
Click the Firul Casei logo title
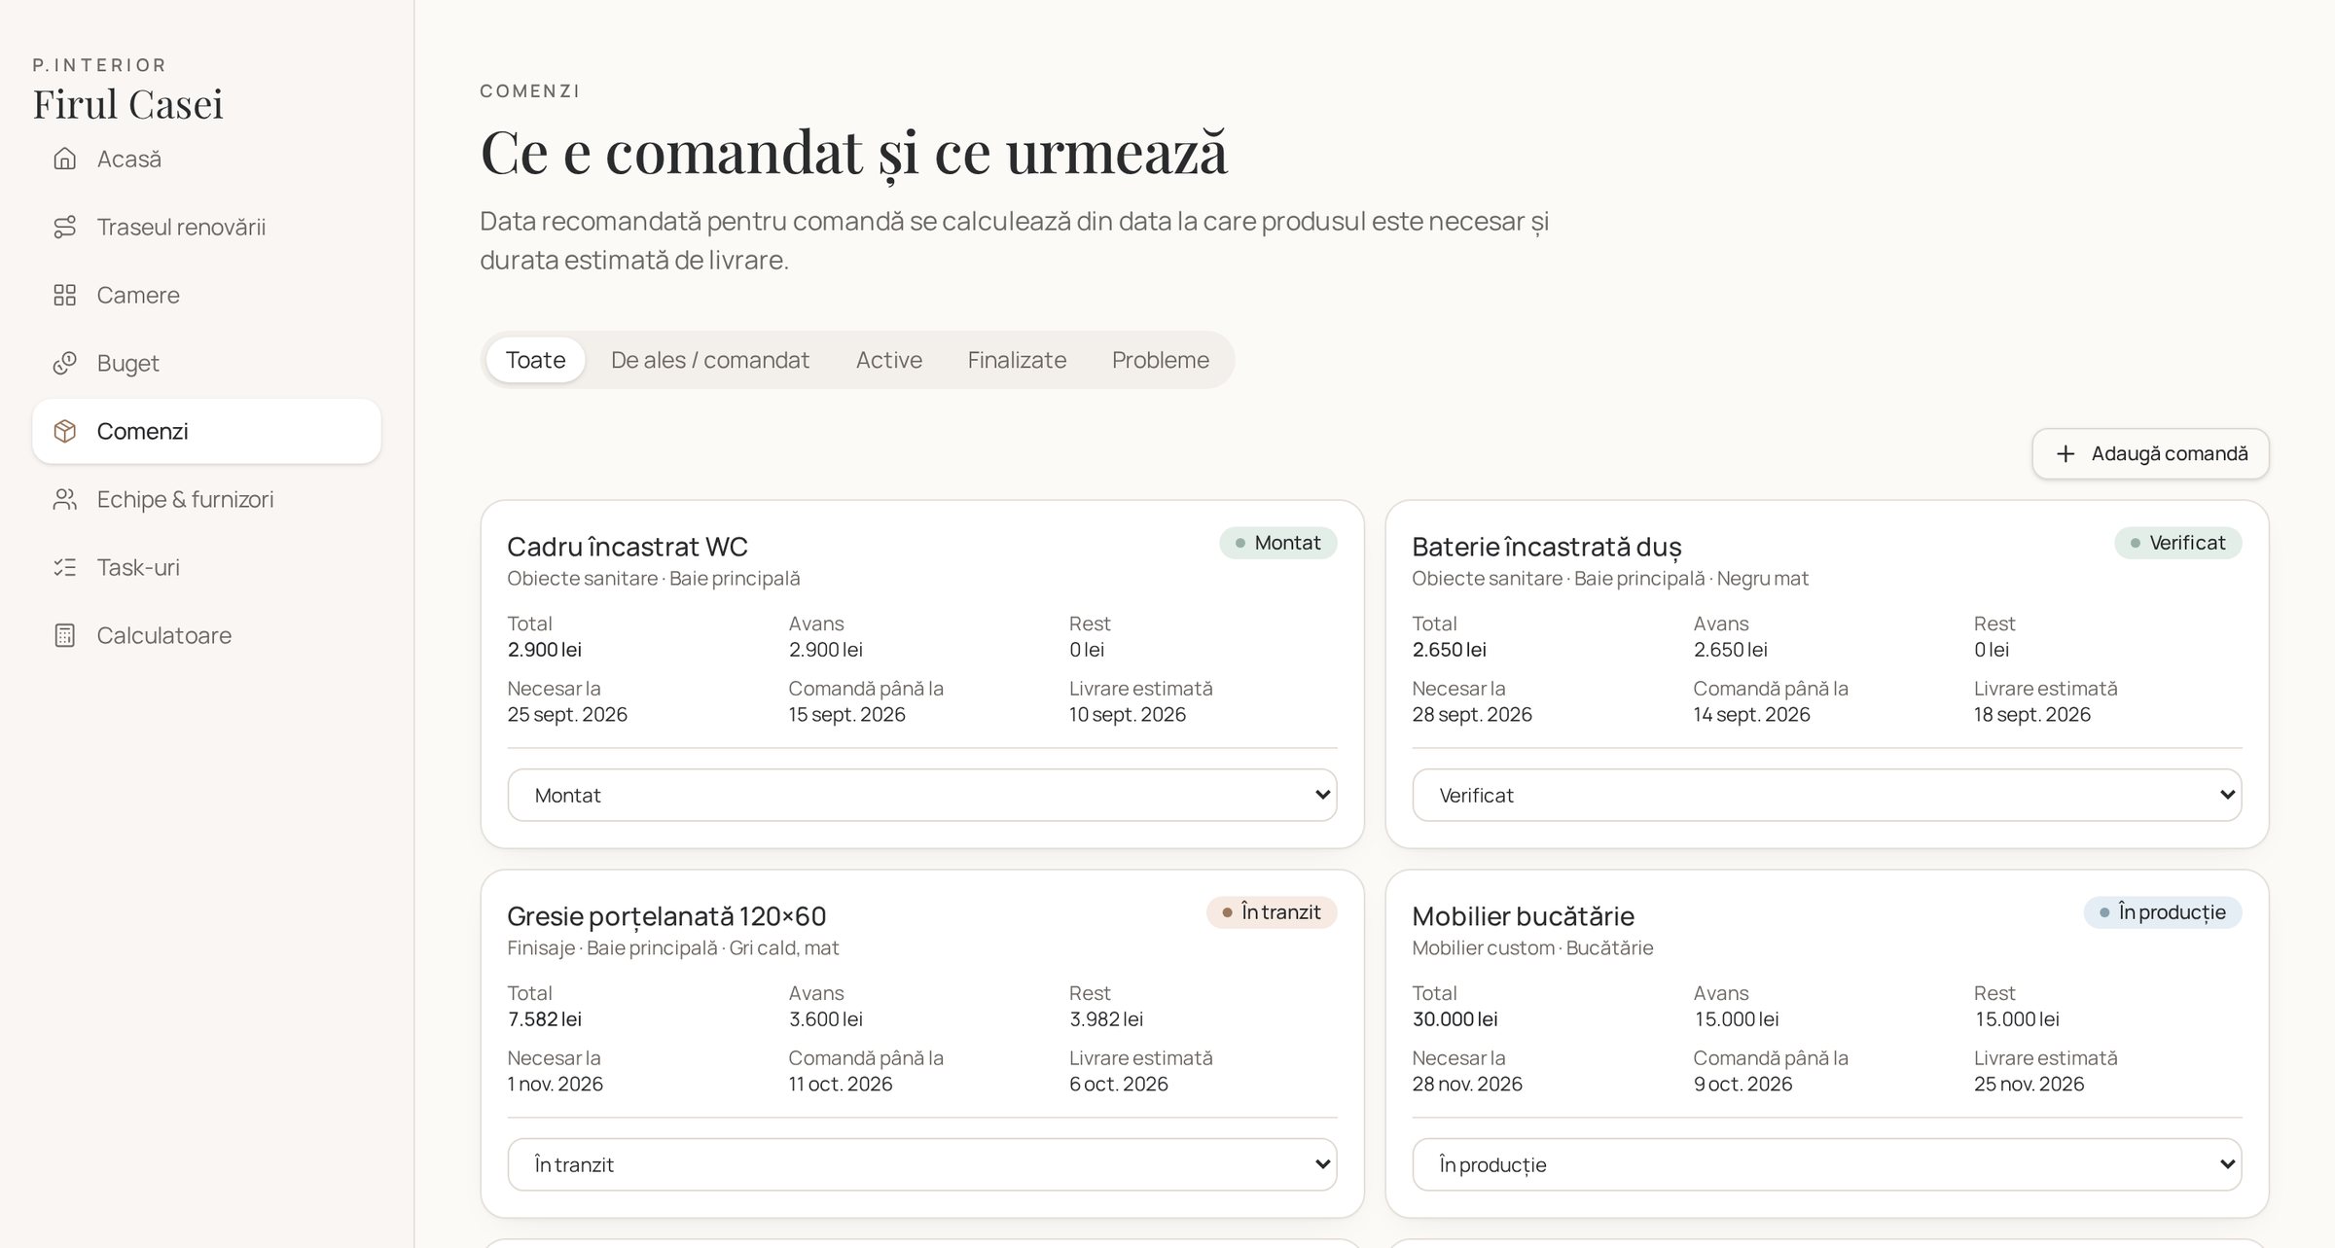[x=127, y=104]
